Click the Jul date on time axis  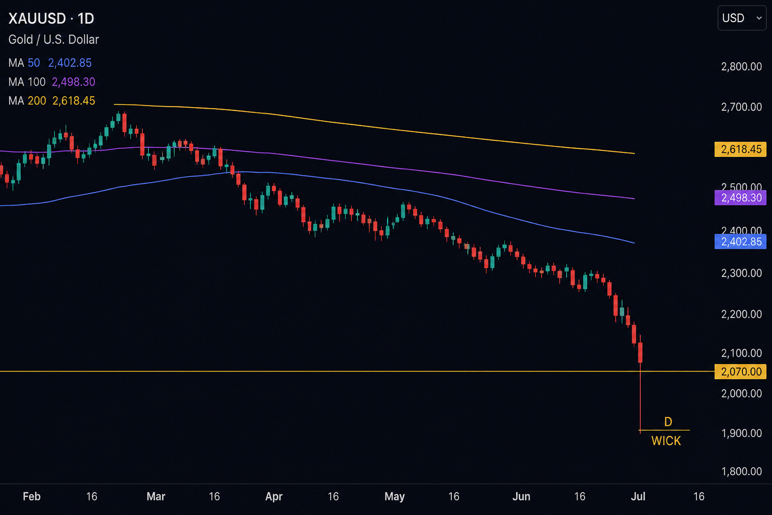click(x=638, y=496)
